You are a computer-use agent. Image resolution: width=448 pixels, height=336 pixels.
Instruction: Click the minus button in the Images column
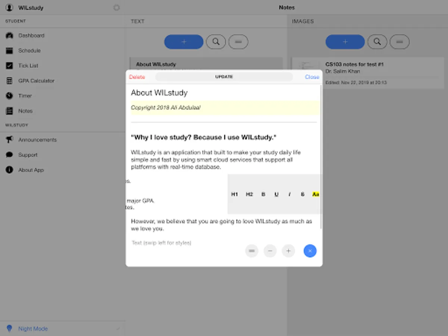(x=399, y=42)
